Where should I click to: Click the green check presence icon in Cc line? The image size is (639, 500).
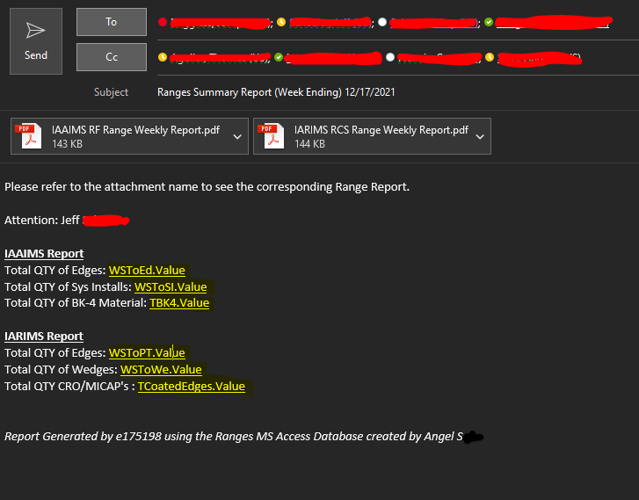(x=279, y=57)
